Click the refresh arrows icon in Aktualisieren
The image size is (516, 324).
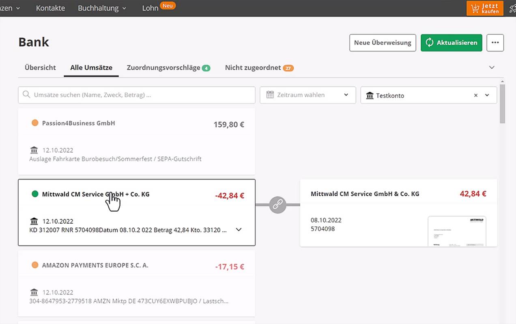[430, 43]
